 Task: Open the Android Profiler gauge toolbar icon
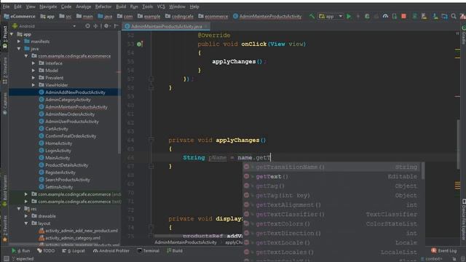(x=385, y=16)
